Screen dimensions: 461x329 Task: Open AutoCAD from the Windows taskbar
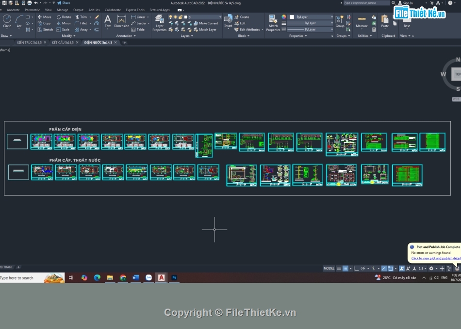coord(162,278)
